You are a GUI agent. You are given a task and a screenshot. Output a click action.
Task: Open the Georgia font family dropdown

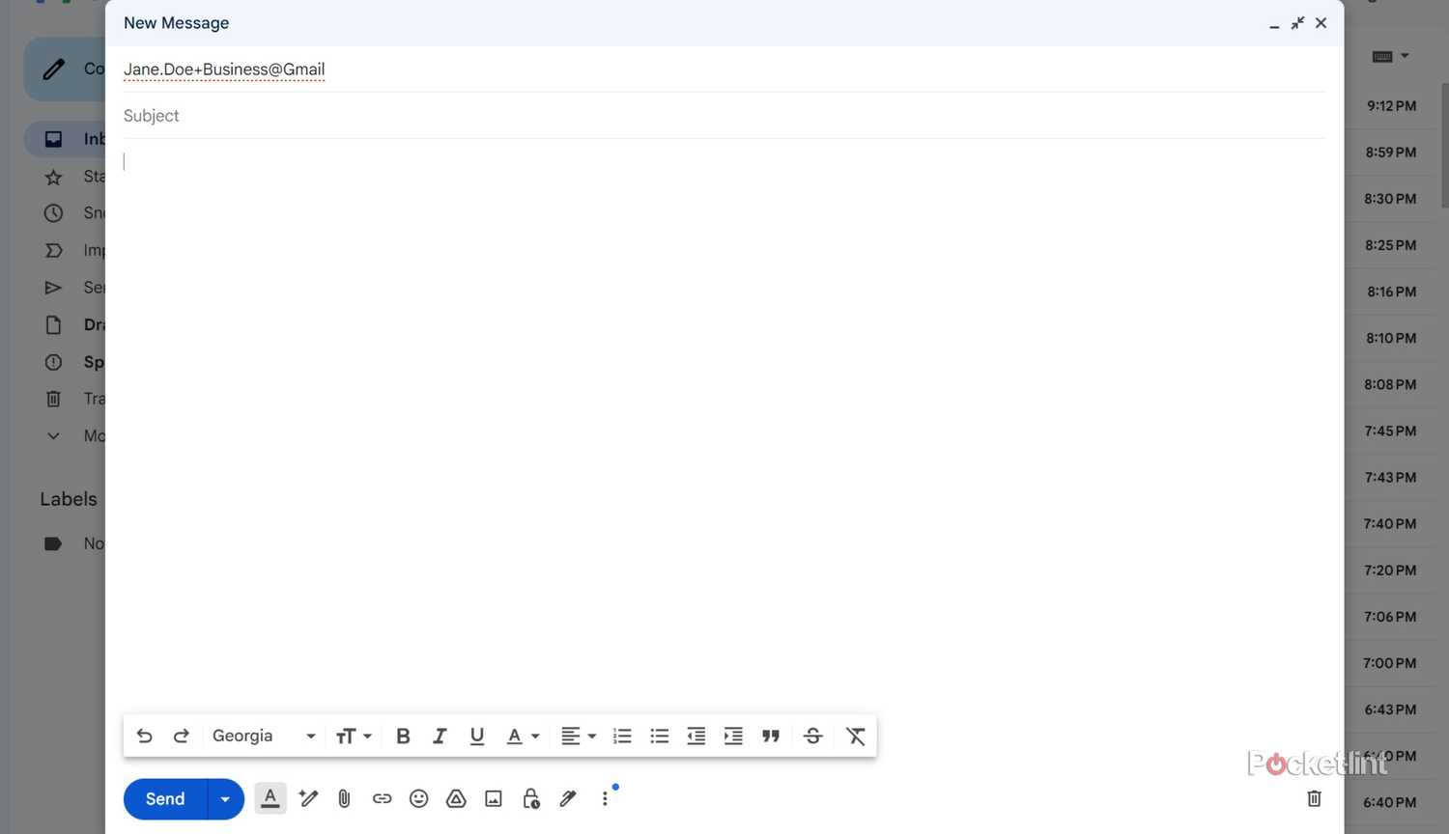click(x=261, y=736)
